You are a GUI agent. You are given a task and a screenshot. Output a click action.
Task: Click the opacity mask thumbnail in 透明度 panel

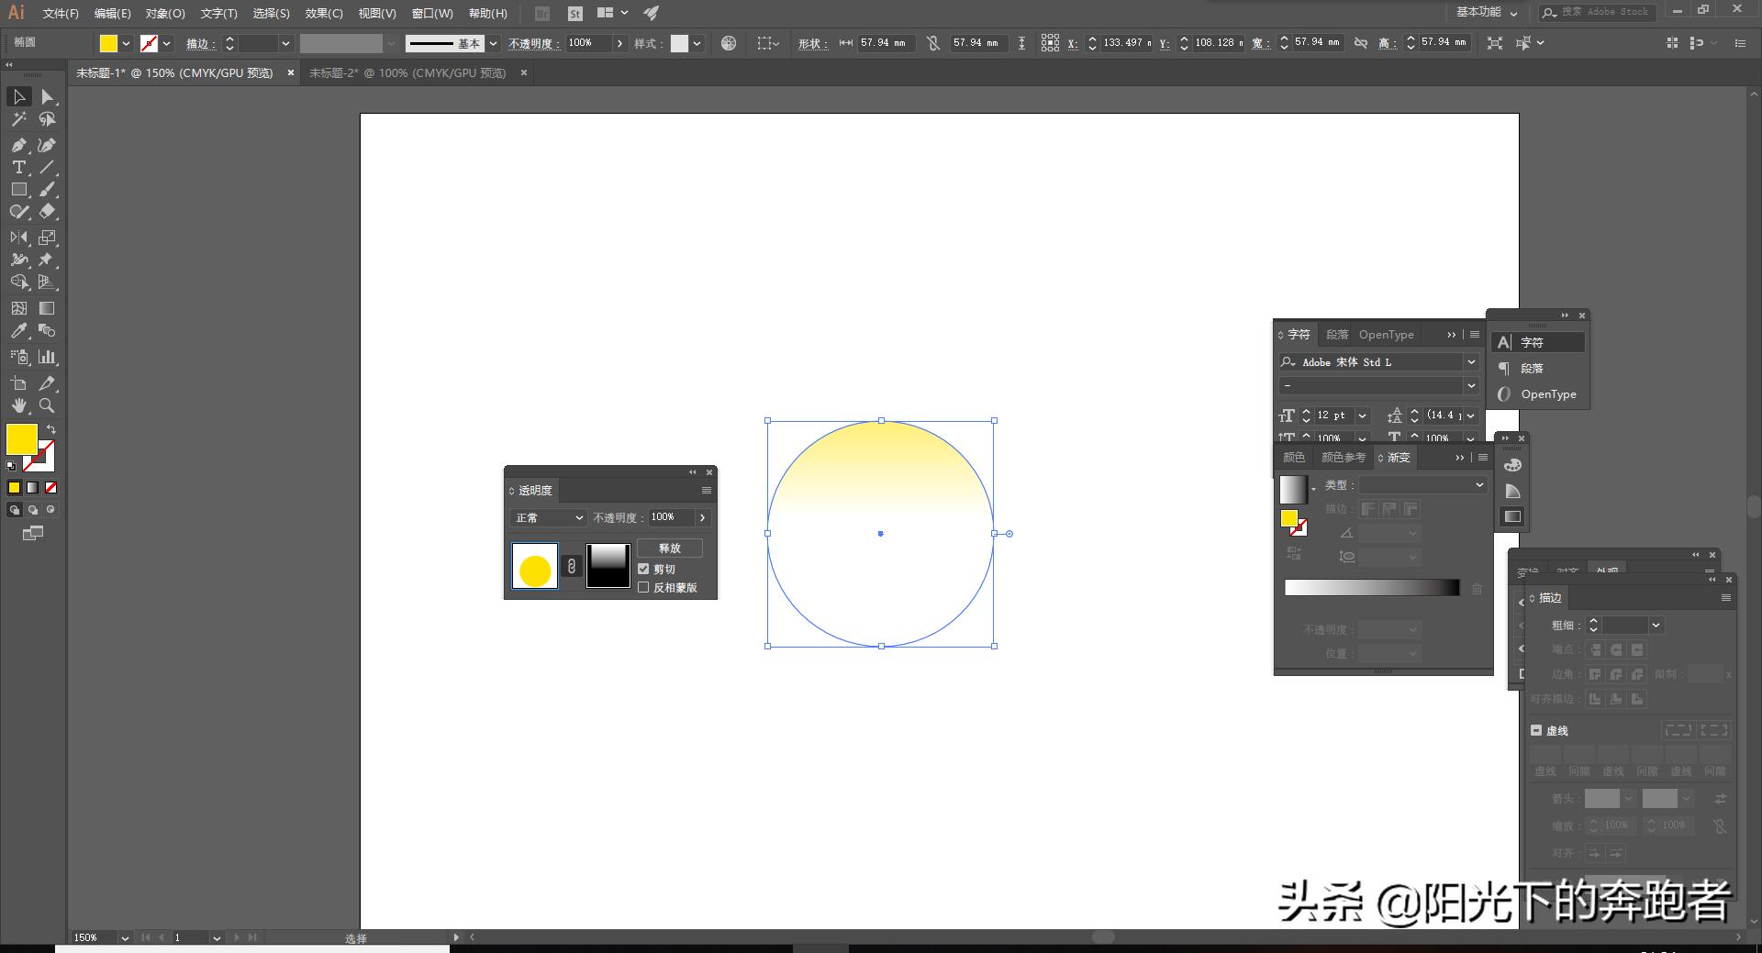608,566
